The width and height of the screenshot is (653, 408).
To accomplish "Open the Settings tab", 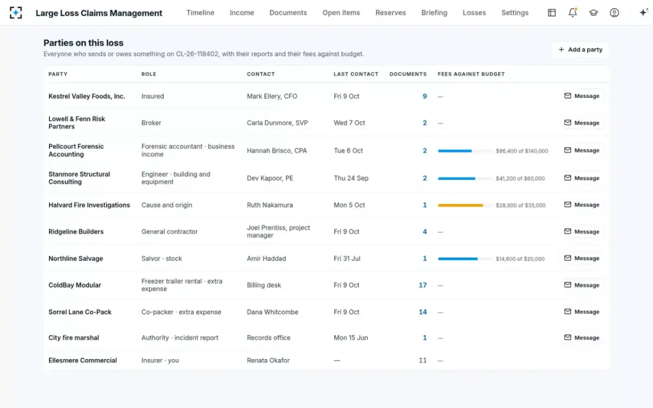I will pyautogui.click(x=515, y=13).
